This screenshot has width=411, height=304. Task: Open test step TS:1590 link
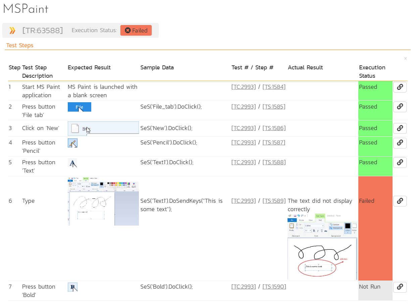coord(274,287)
